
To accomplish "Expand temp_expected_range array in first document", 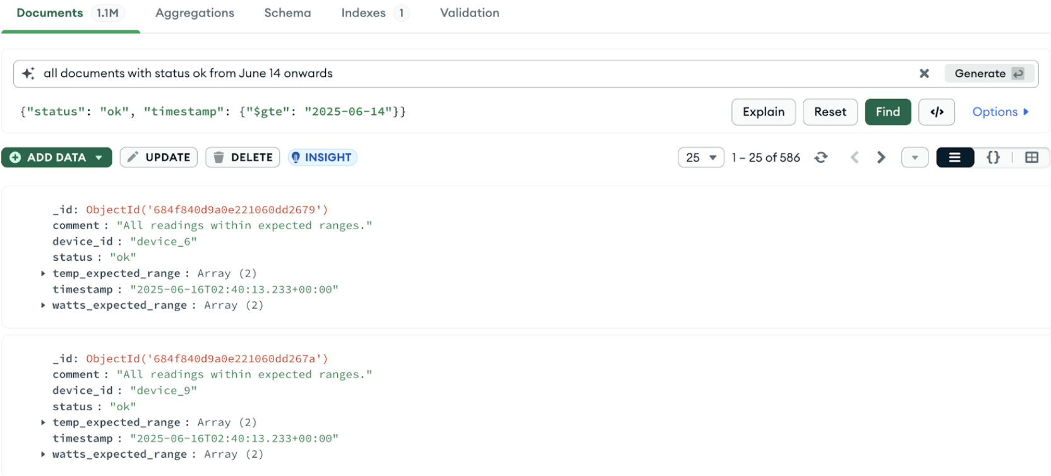I will [x=43, y=273].
